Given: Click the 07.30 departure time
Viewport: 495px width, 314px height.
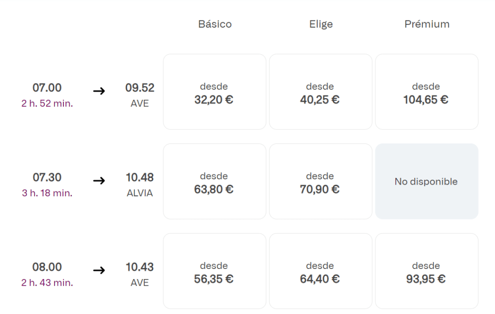Looking at the screenshot, I should point(47,177).
